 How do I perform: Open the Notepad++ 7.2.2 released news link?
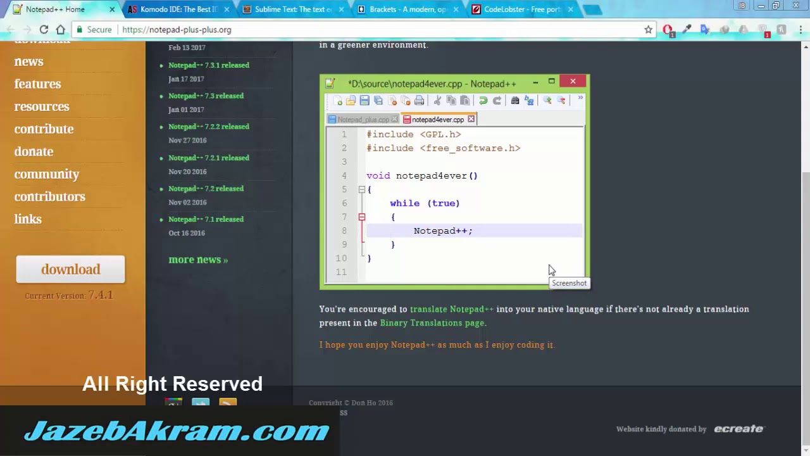coord(209,127)
